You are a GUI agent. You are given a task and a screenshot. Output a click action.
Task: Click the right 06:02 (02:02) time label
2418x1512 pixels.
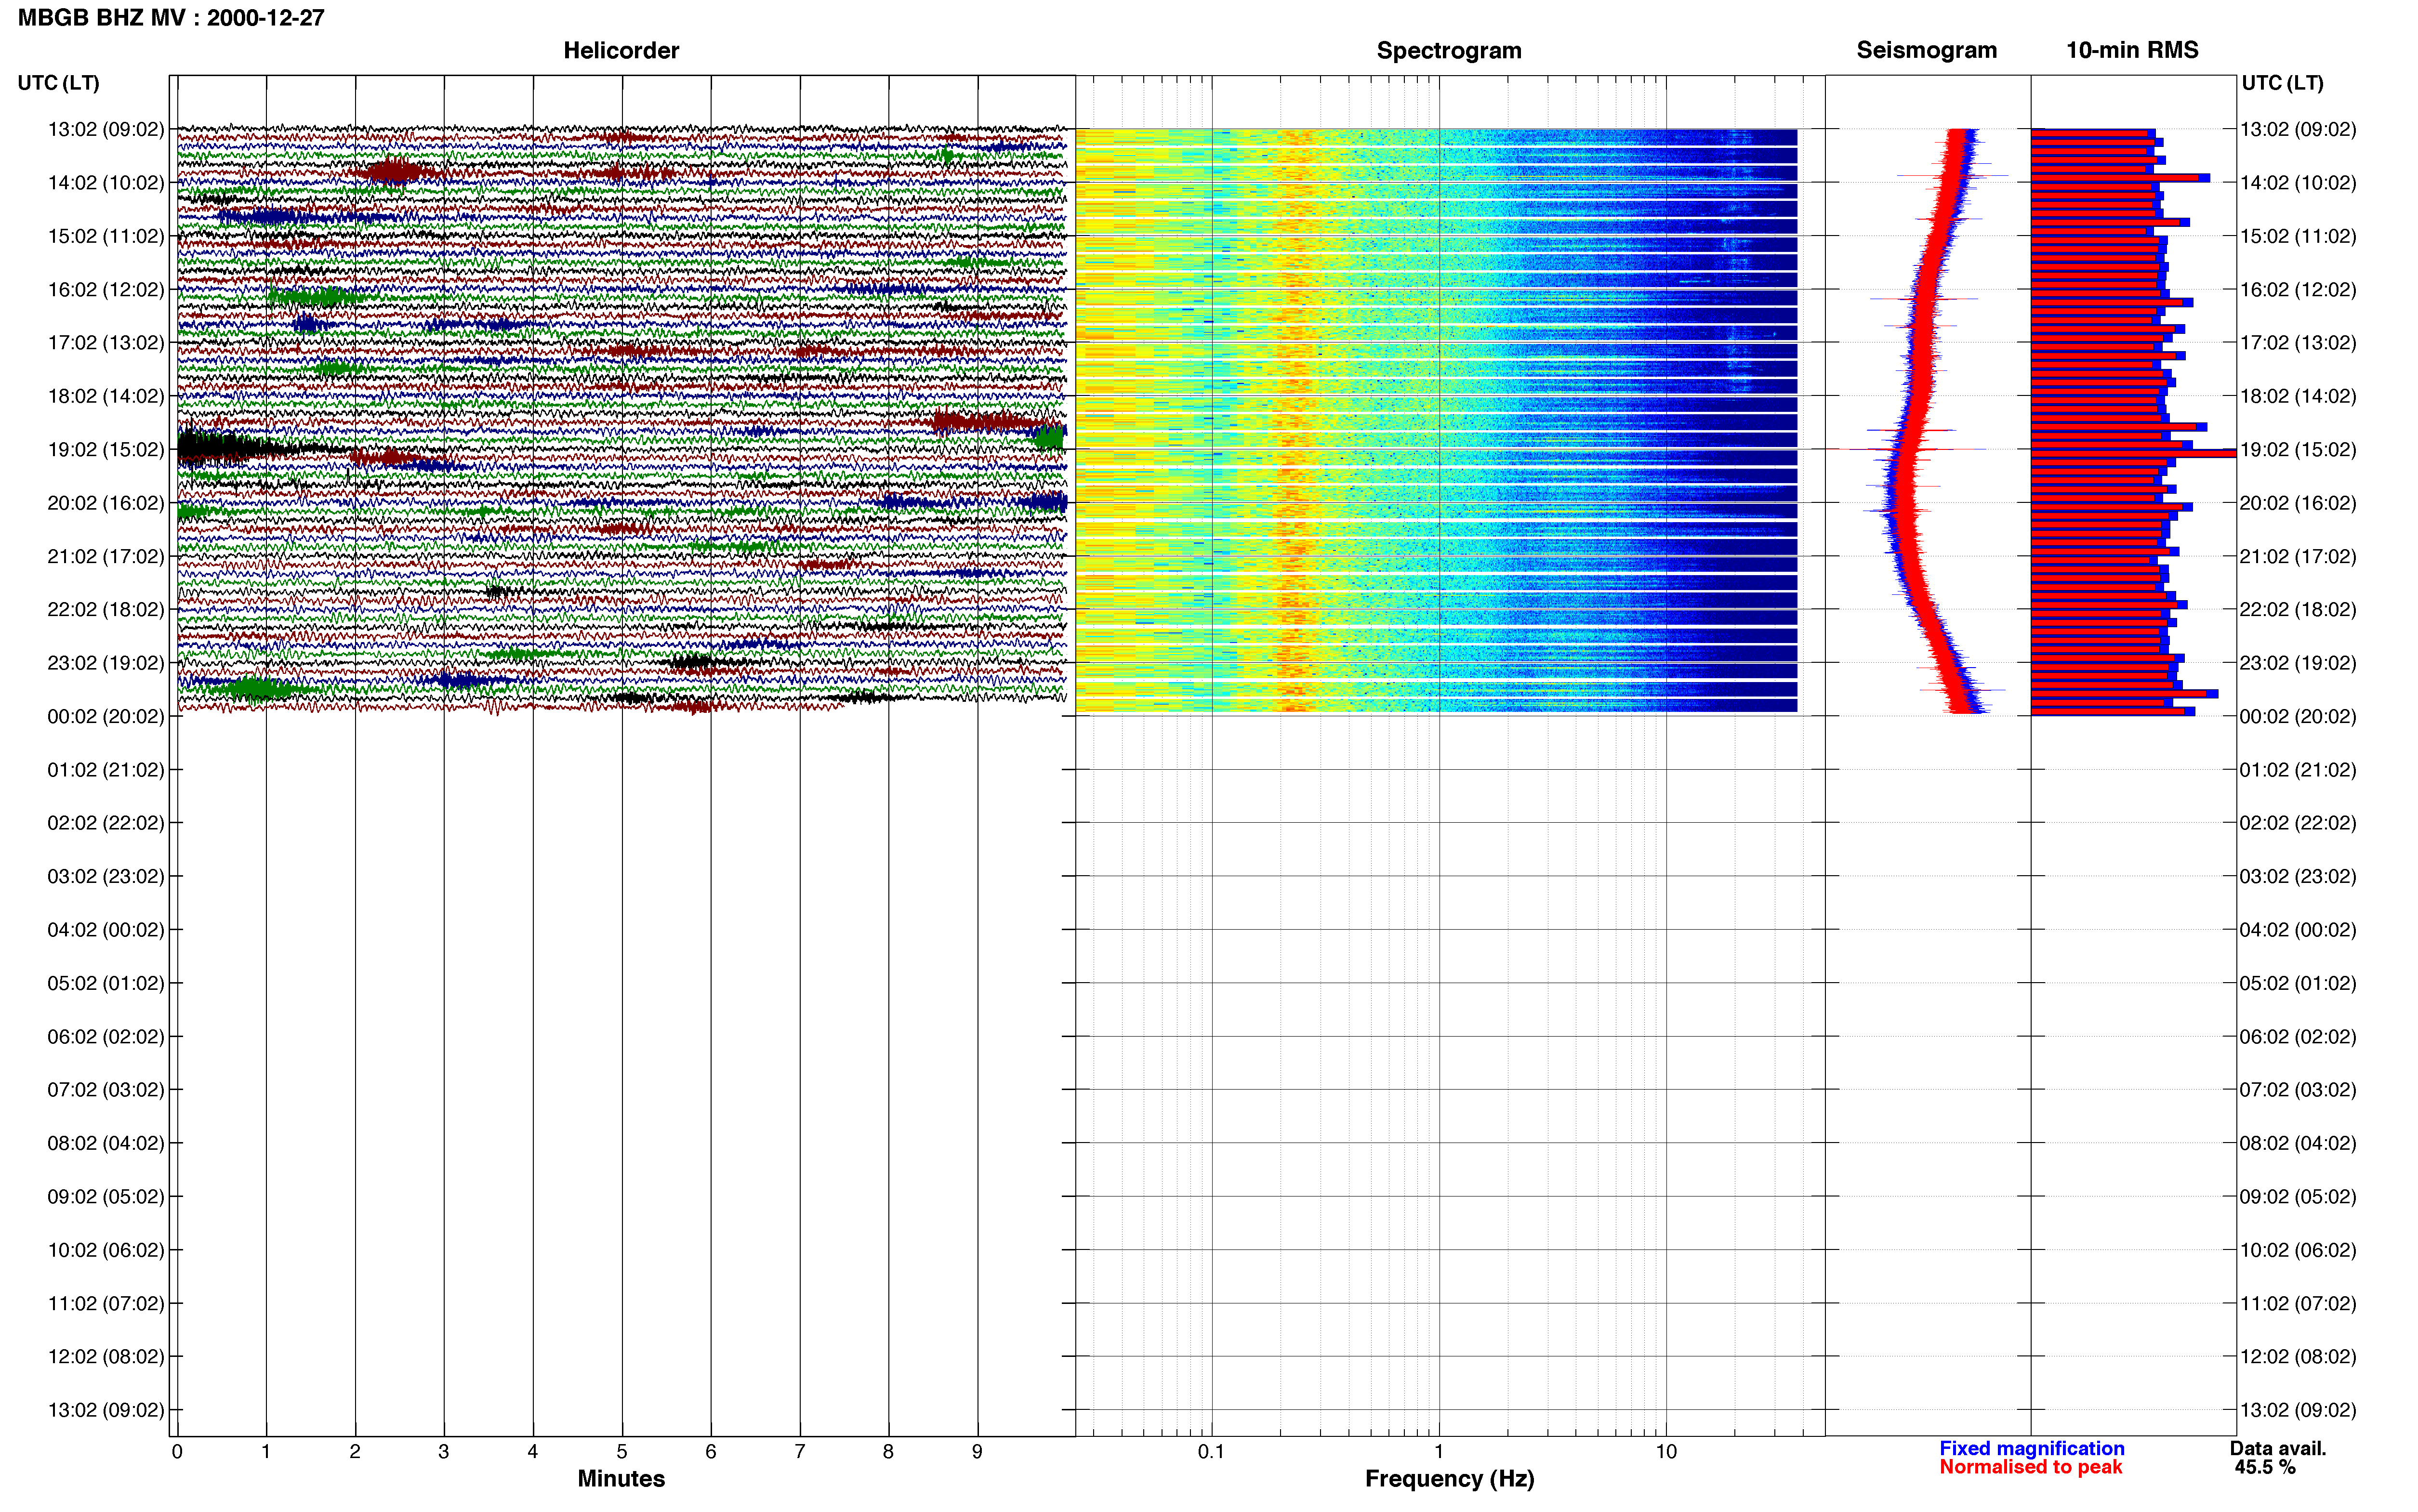click(x=2298, y=1036)
